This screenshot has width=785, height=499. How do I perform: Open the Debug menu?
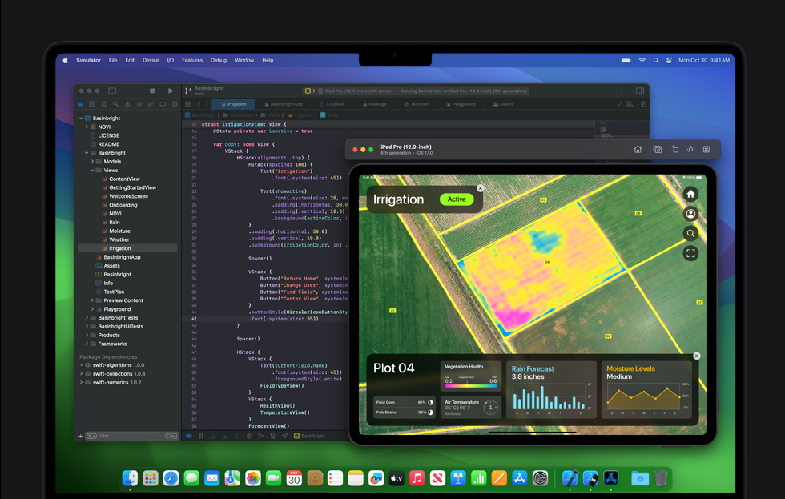pyautogui.click(x=219, y=60)
